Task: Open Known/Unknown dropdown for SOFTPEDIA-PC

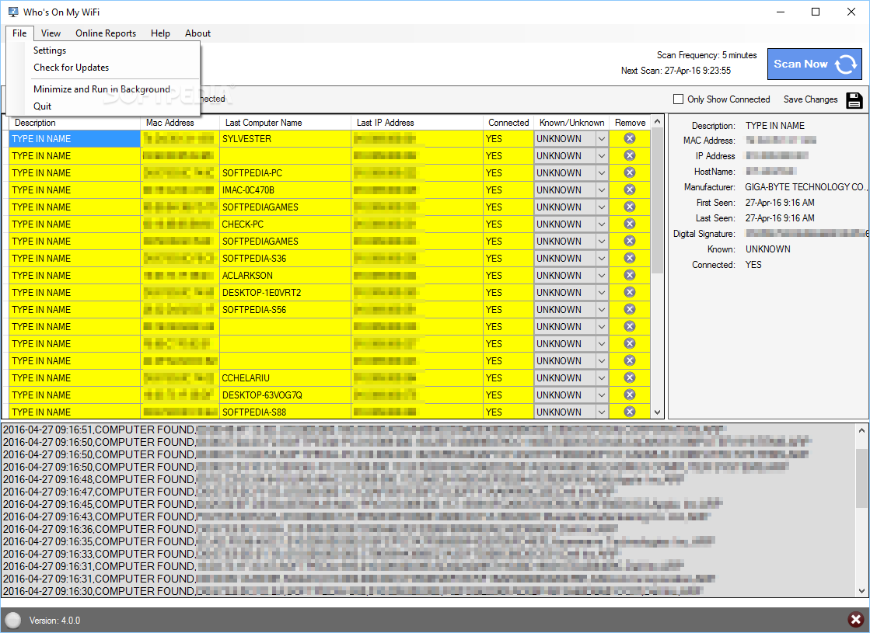Action: [602, 173]
